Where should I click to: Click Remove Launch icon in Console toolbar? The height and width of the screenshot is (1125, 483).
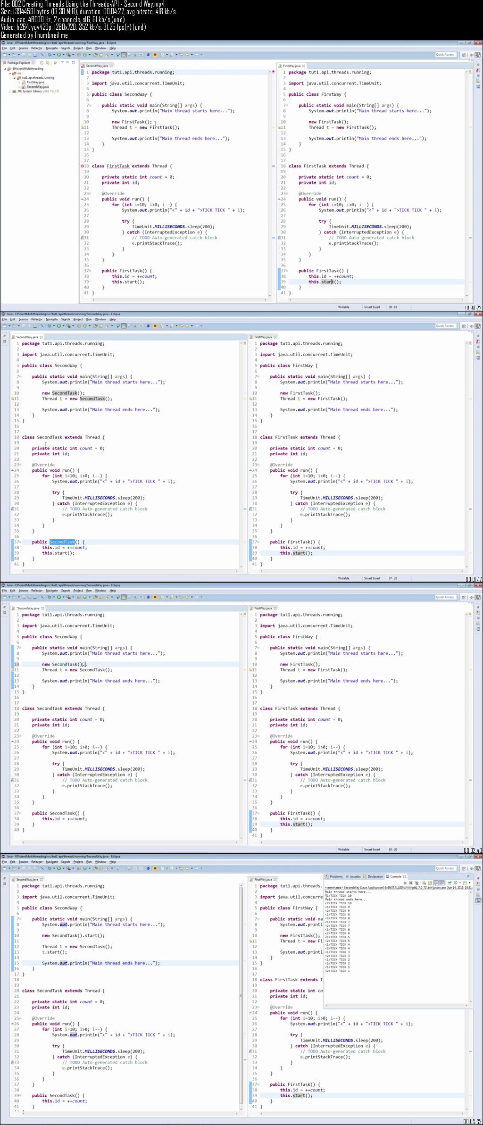pyautogui.click(x=410, y=883)
